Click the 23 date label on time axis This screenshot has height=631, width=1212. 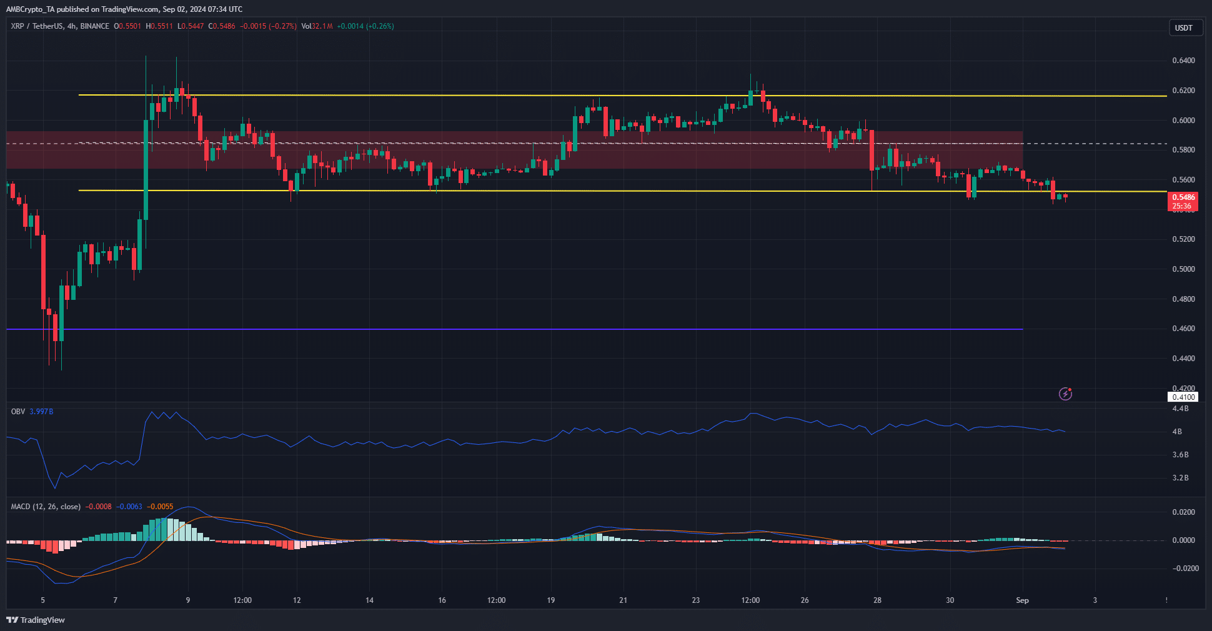(x=696, y=600)
